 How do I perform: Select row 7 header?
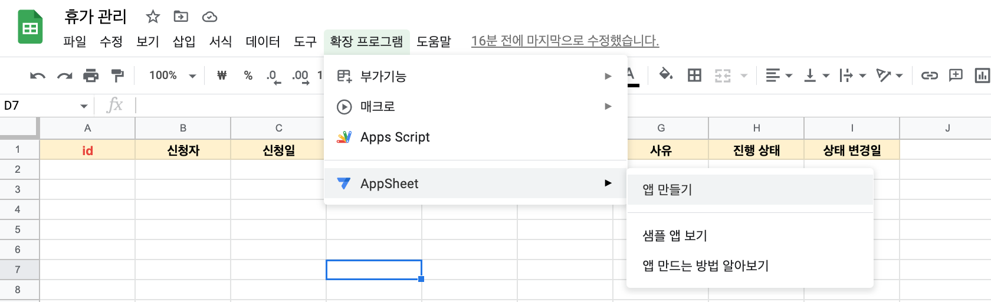(18, 270)
